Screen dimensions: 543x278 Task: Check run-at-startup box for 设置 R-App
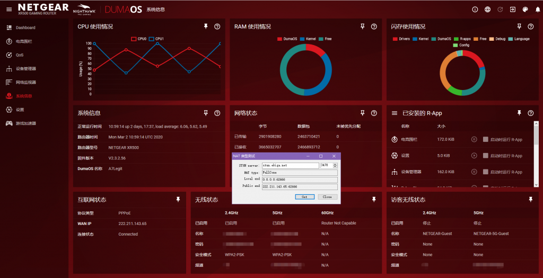pos(486,156)
